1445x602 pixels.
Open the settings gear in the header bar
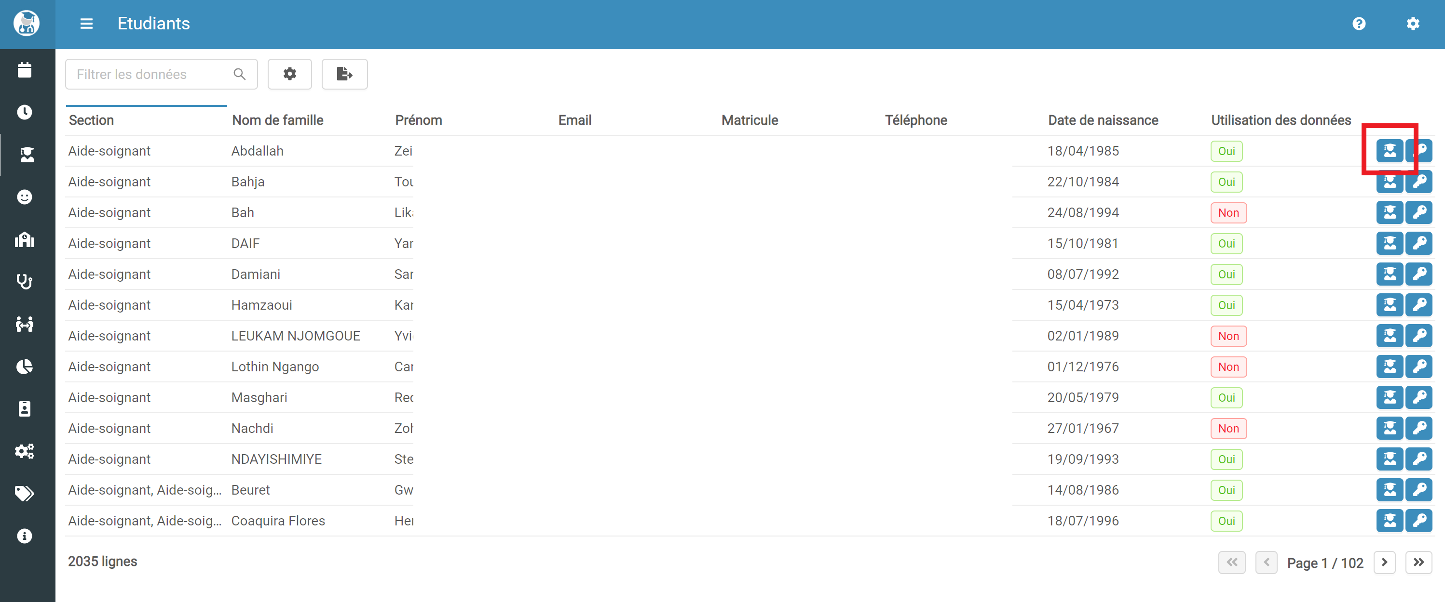1413,24
